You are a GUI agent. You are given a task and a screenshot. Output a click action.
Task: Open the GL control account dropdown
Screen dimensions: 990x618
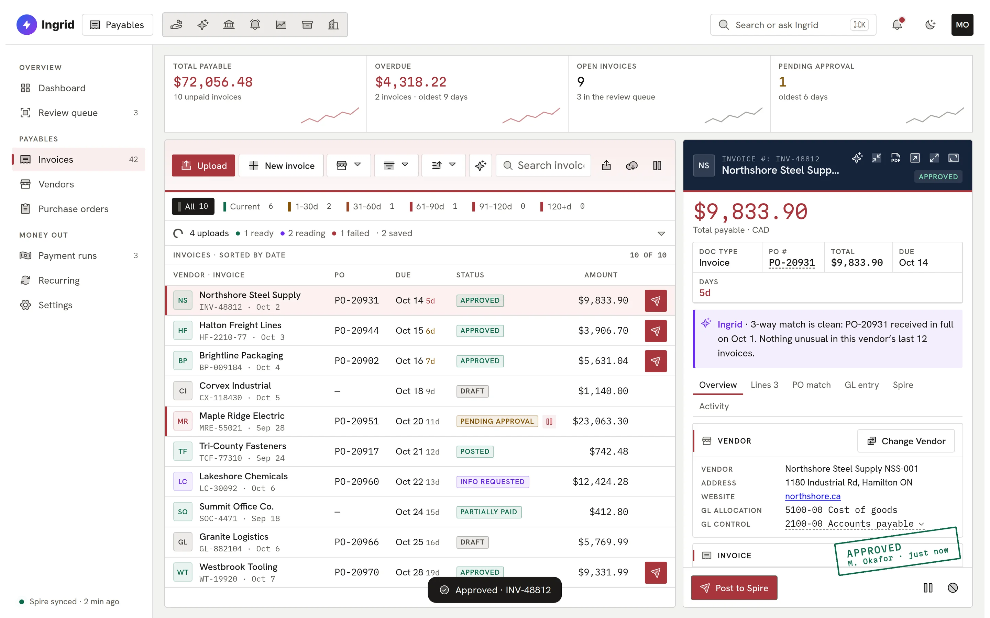[854, 524]
